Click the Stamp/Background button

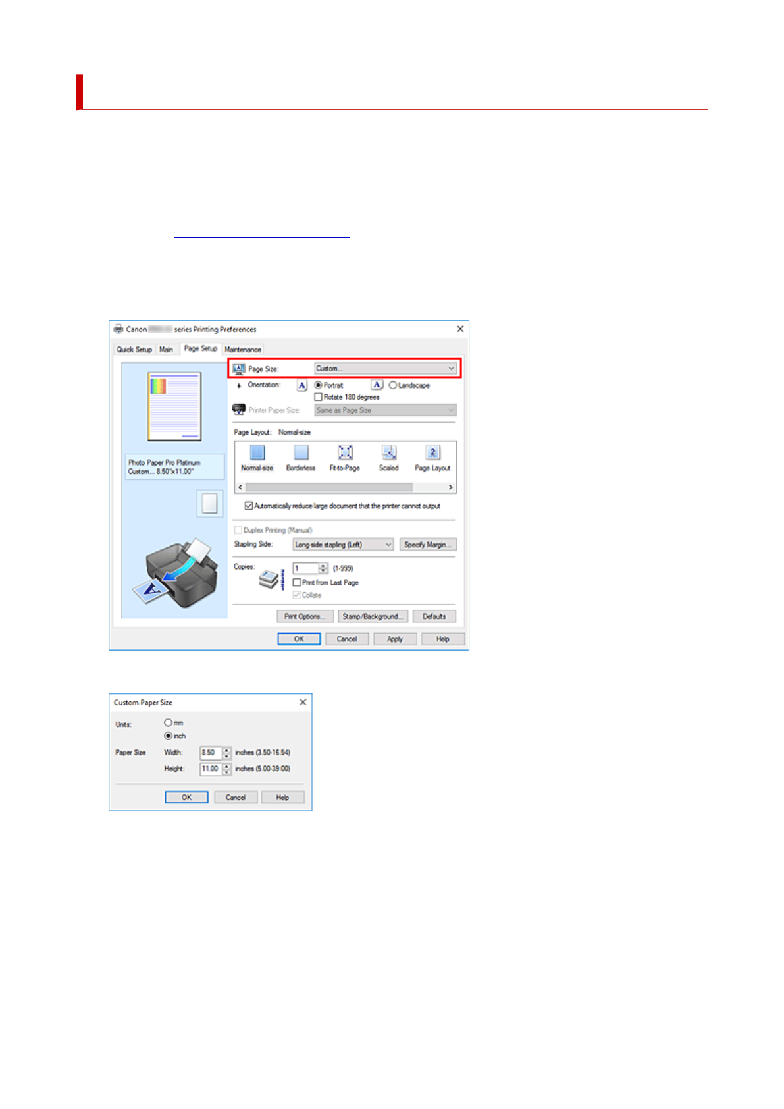point(373,617)
